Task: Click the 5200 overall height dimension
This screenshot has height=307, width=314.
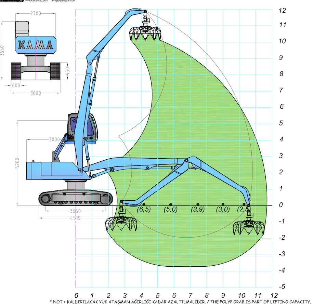Action: point(17,163)
